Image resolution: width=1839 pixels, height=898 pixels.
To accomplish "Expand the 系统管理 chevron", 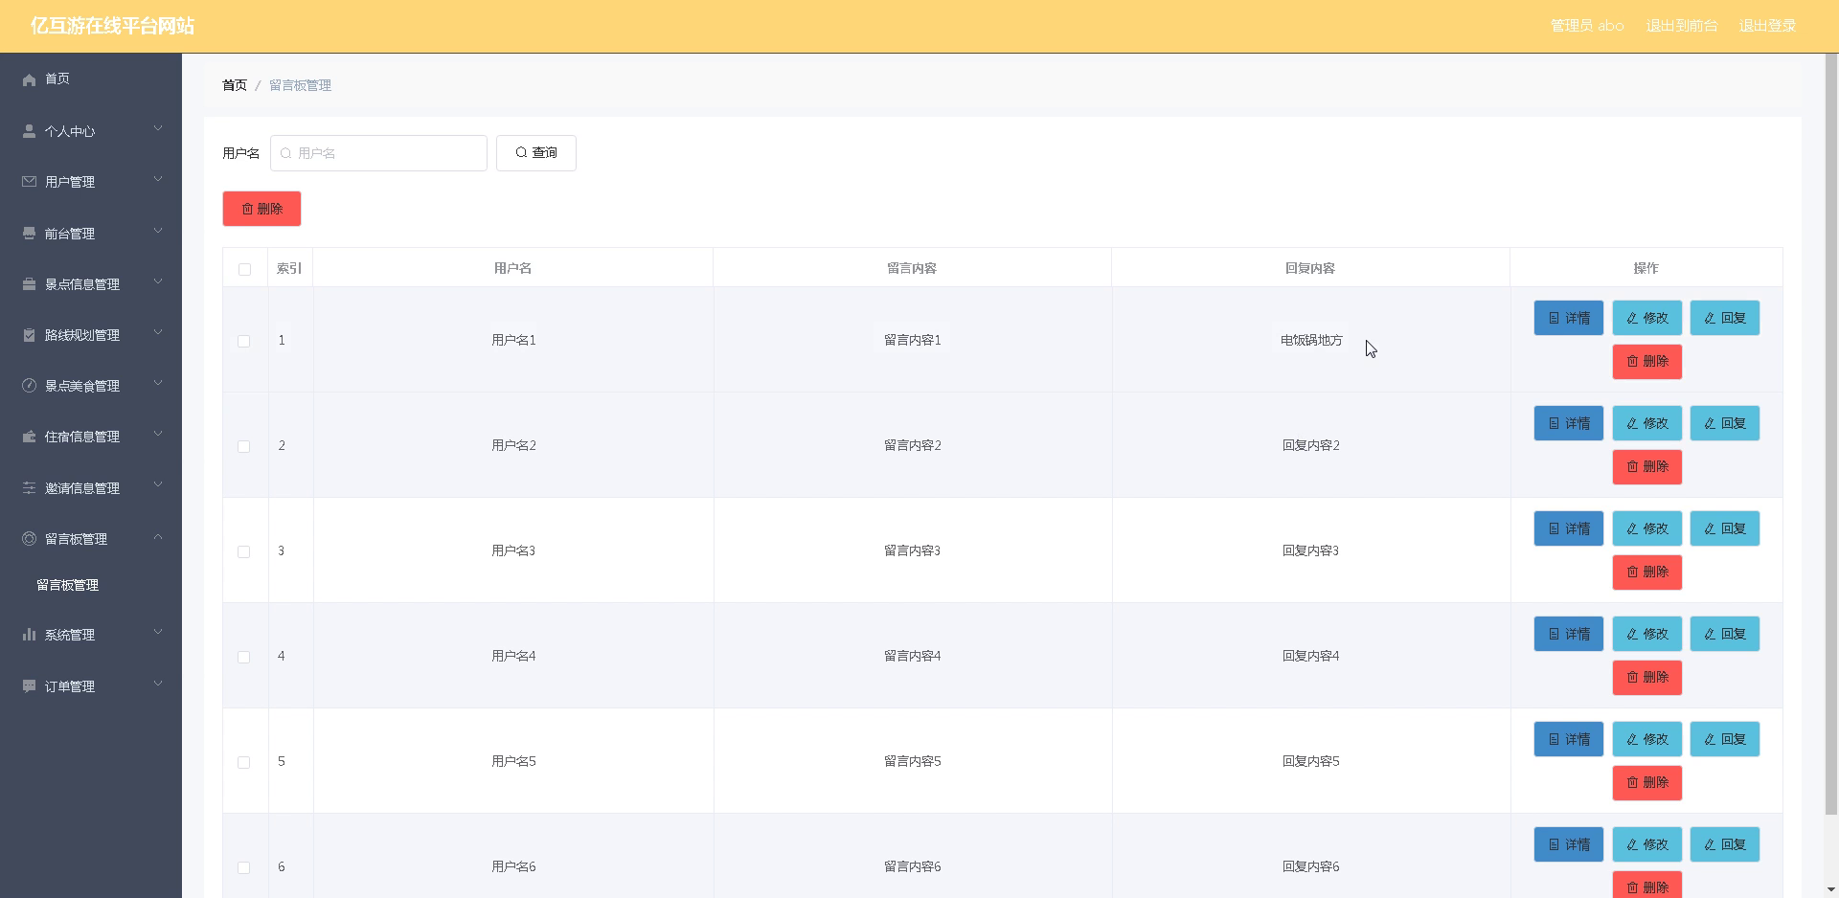I will tap(158, 633).
